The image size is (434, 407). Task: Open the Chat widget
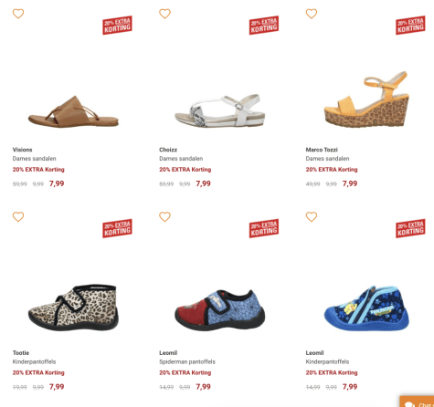(418, 402)
